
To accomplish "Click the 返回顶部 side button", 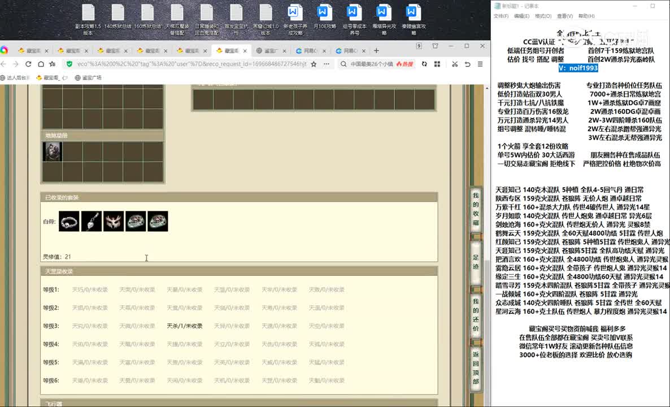I will tap(476, 367).
